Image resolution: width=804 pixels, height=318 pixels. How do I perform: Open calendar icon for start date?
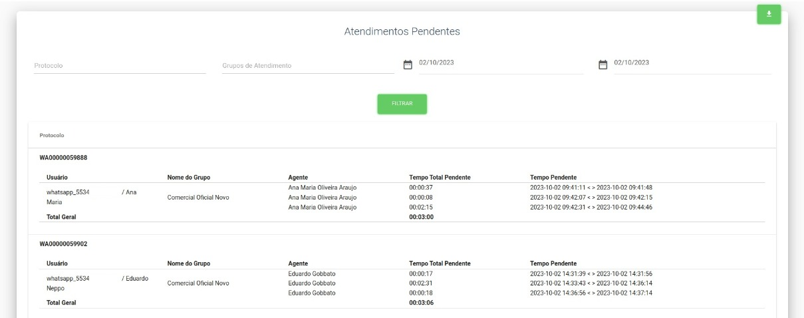coord(408,65)
